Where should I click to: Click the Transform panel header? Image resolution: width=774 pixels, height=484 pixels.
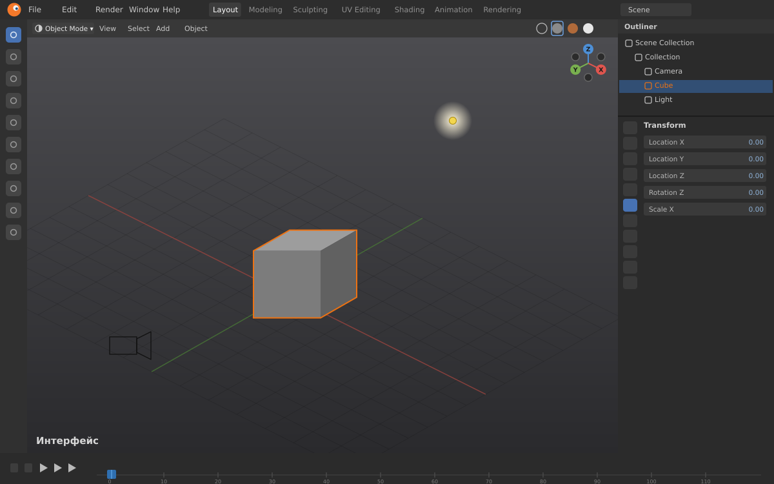665,125
